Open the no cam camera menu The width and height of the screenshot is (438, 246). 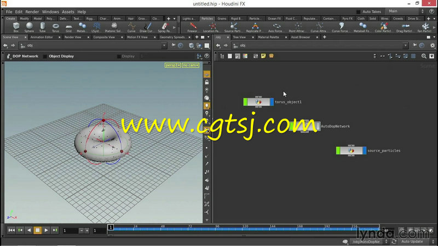(x=191, y=65)
